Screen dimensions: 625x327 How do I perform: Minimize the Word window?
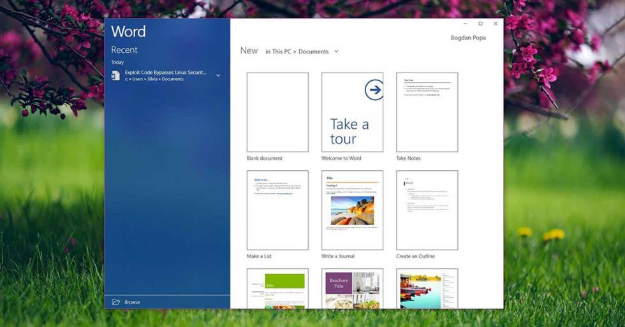(x=466, y=24)
